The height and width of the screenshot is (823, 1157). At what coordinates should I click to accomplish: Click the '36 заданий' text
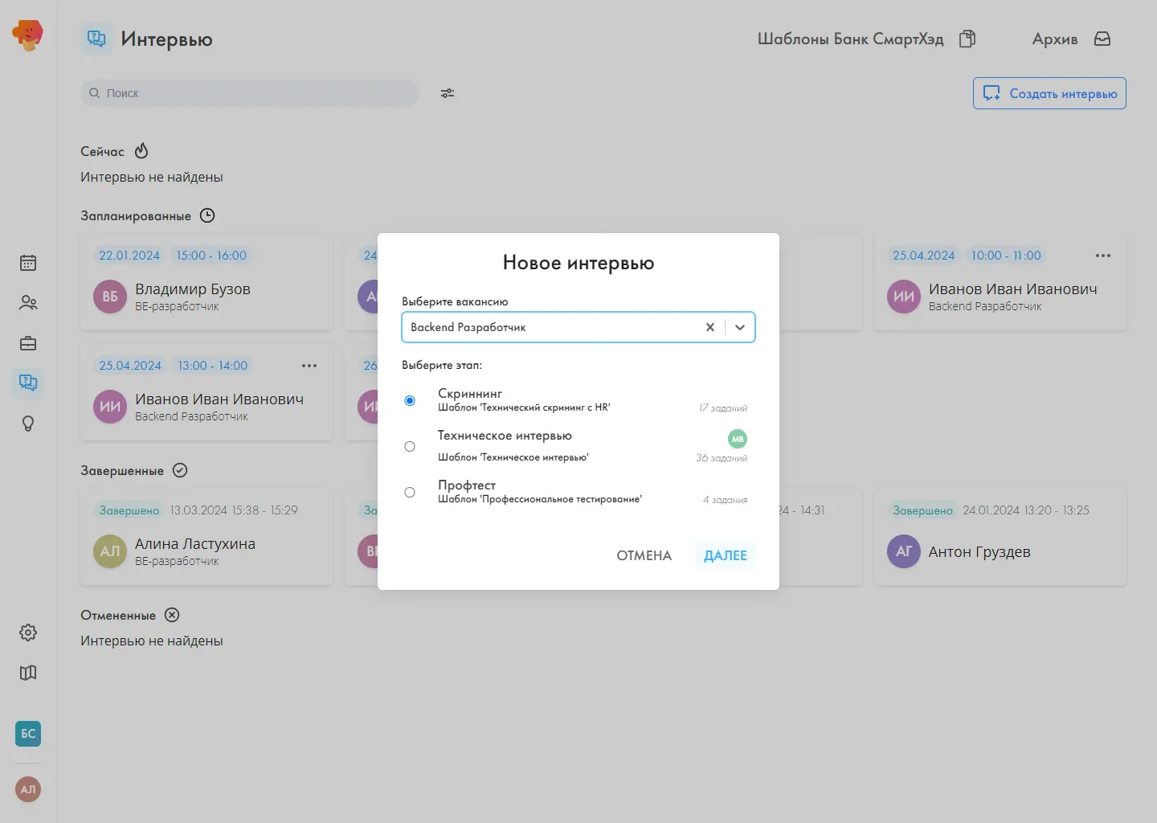(722, 458)
